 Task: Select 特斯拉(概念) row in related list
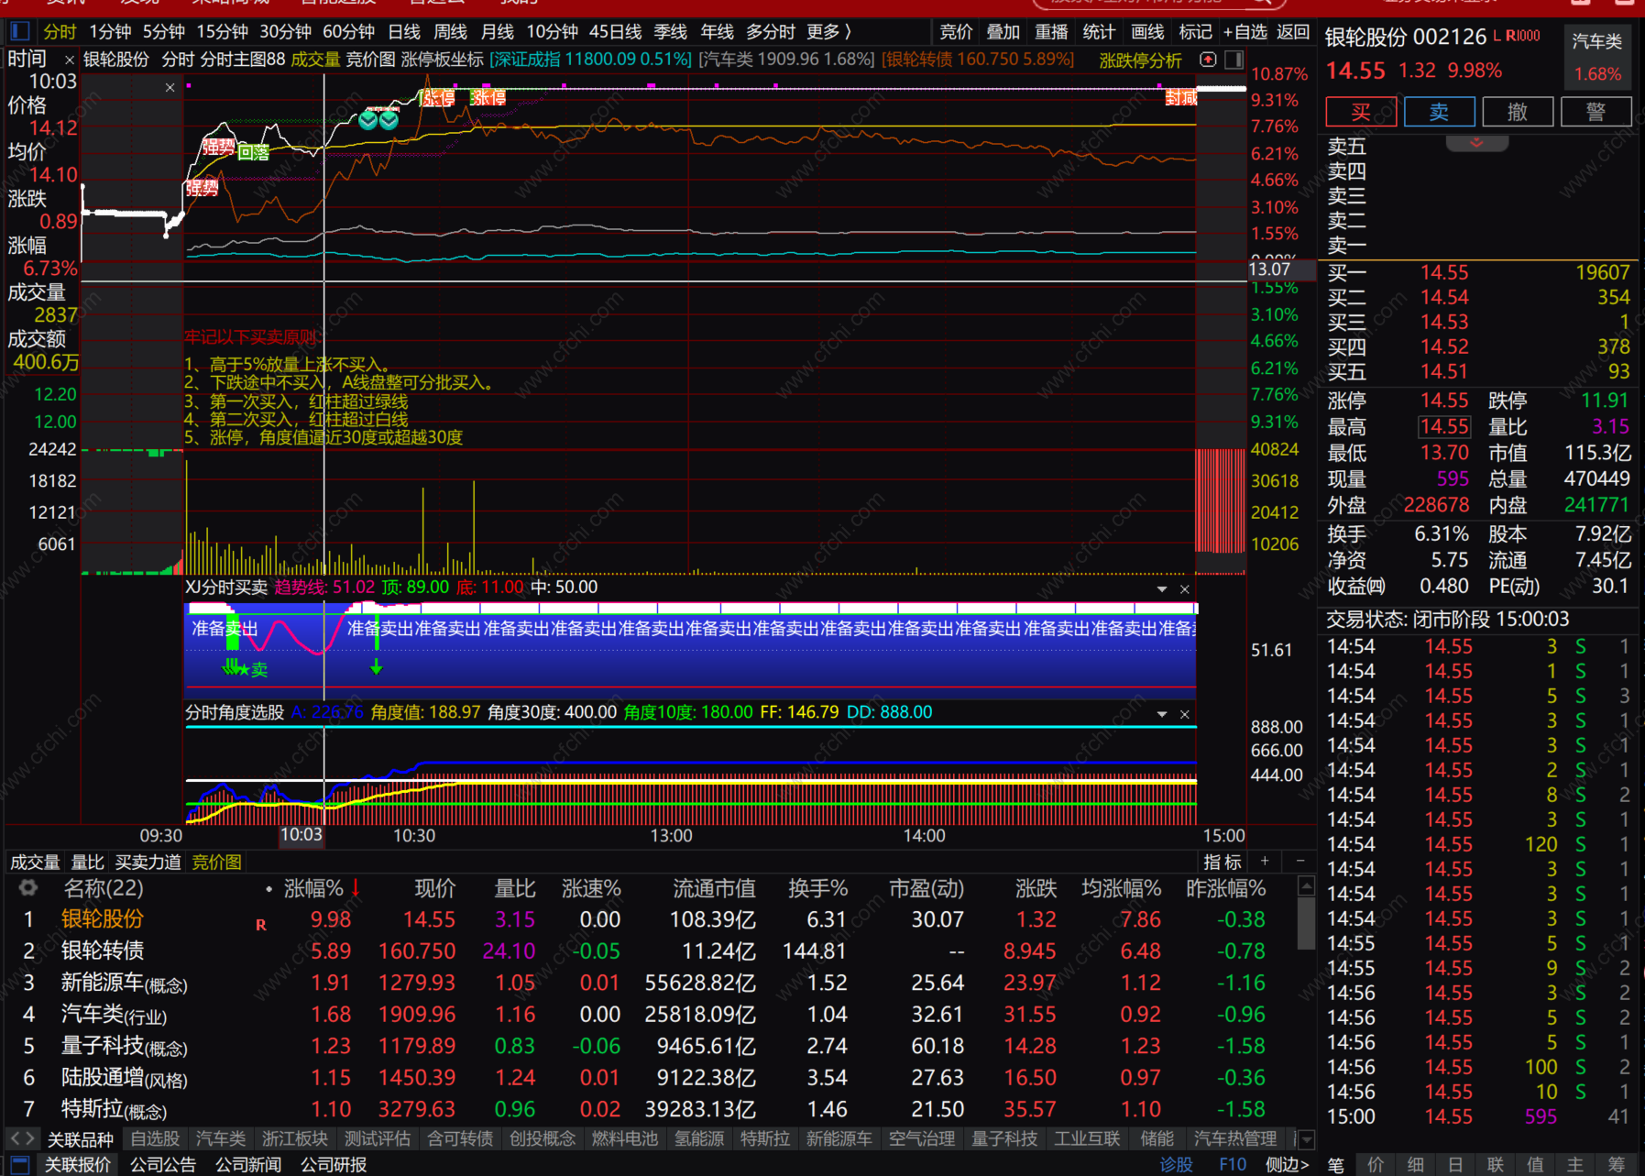[651, 1109]
